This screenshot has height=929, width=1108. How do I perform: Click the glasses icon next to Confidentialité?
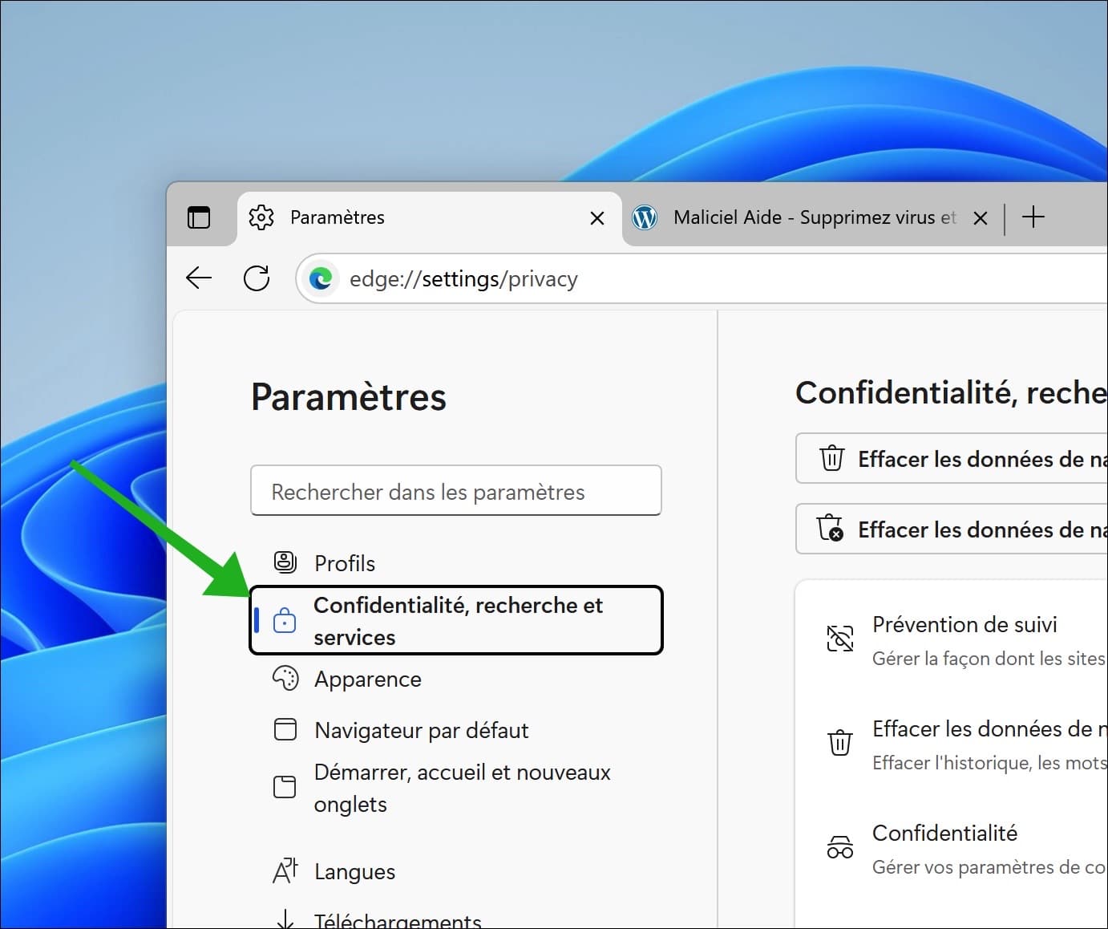(x=839, y=846)
